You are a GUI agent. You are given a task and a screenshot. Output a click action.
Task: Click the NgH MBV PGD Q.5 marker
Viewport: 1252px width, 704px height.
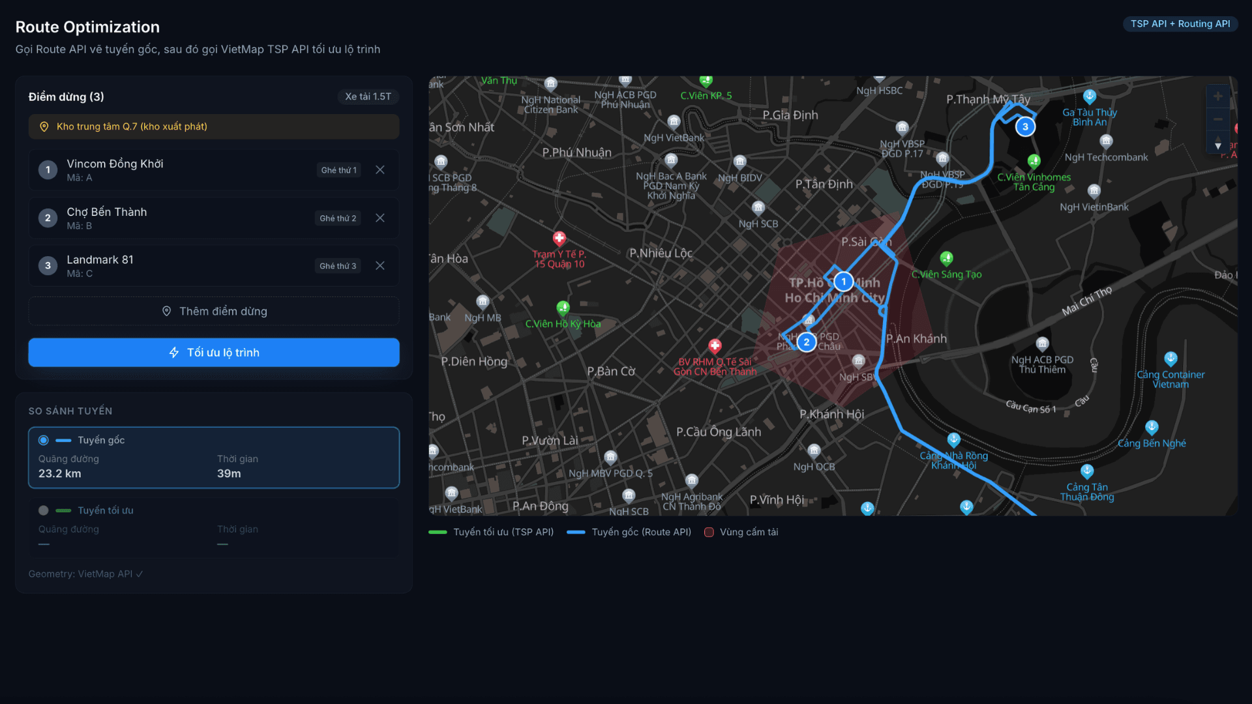(610, 458)
